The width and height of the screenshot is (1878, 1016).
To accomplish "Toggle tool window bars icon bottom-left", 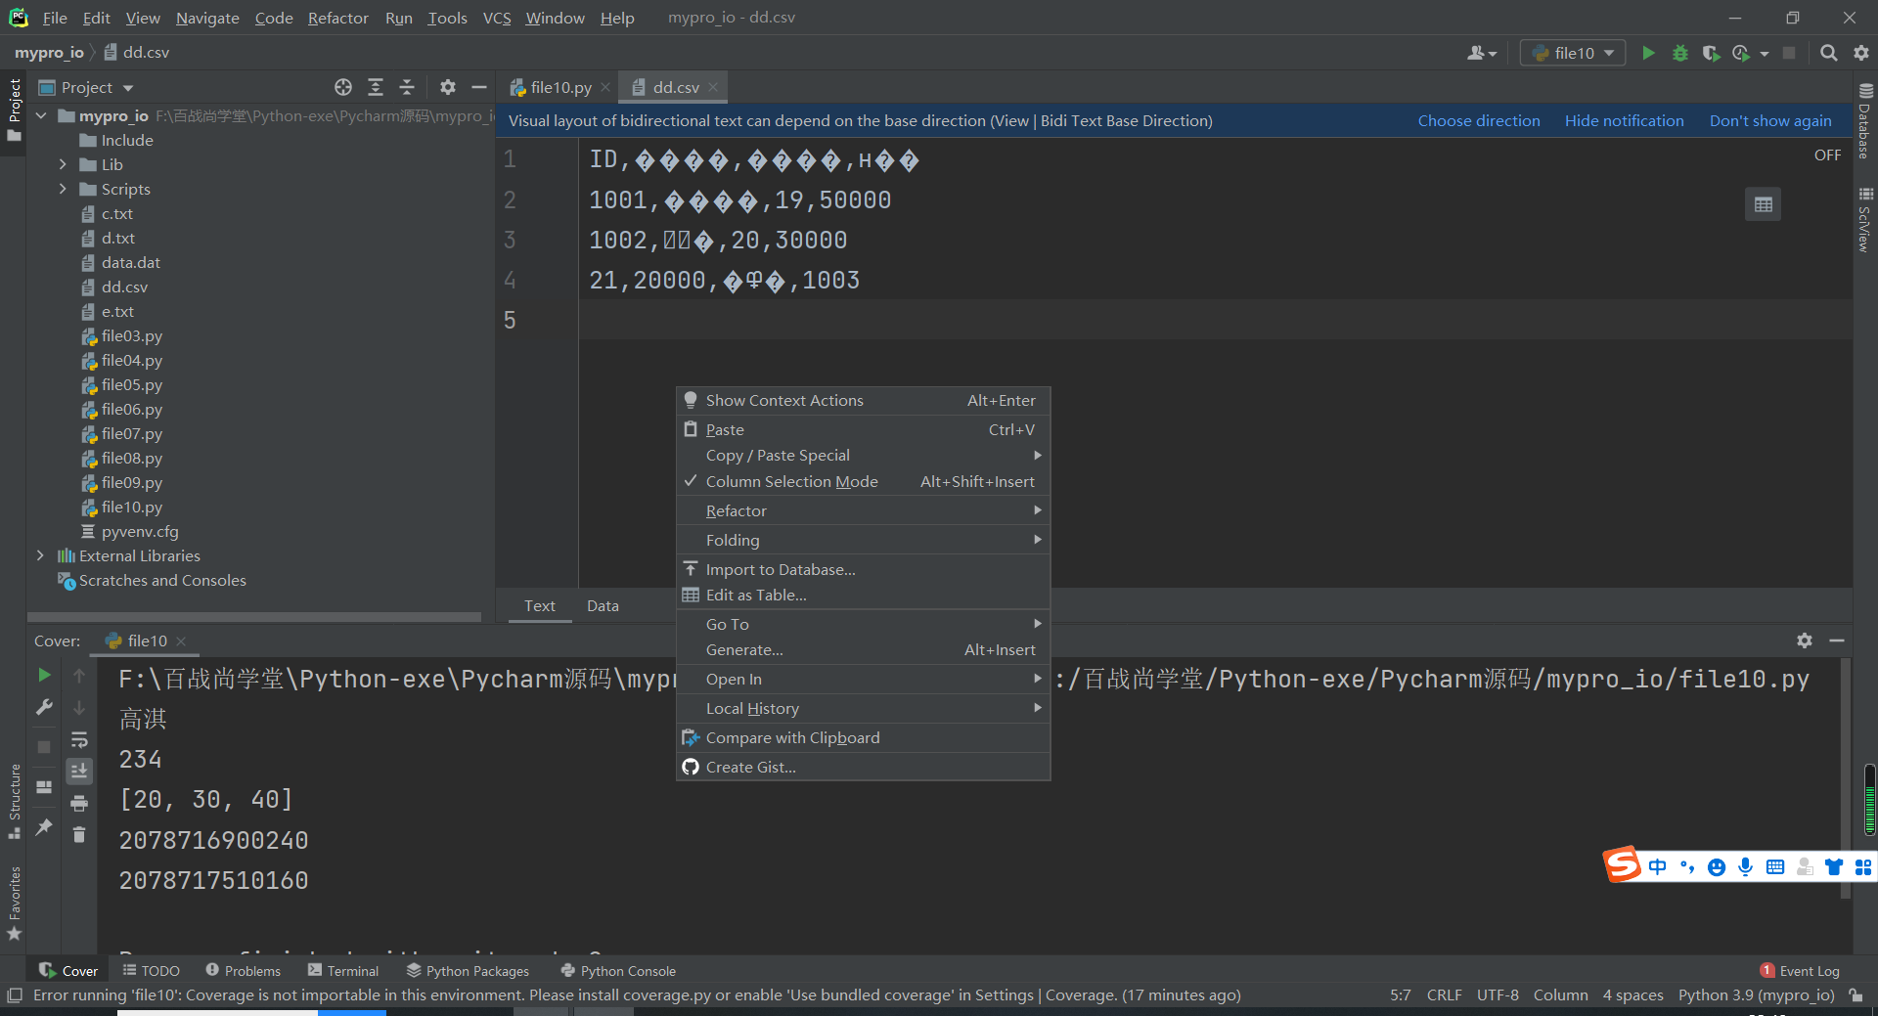I will 14,995.
